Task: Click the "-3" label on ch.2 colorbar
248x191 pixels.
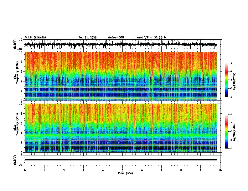Action: (231, 115)
